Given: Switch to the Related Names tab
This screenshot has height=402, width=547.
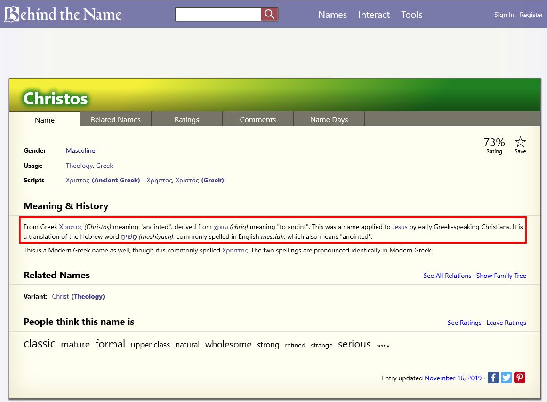Looking at the screenshot, I should (x=116, y=119).
